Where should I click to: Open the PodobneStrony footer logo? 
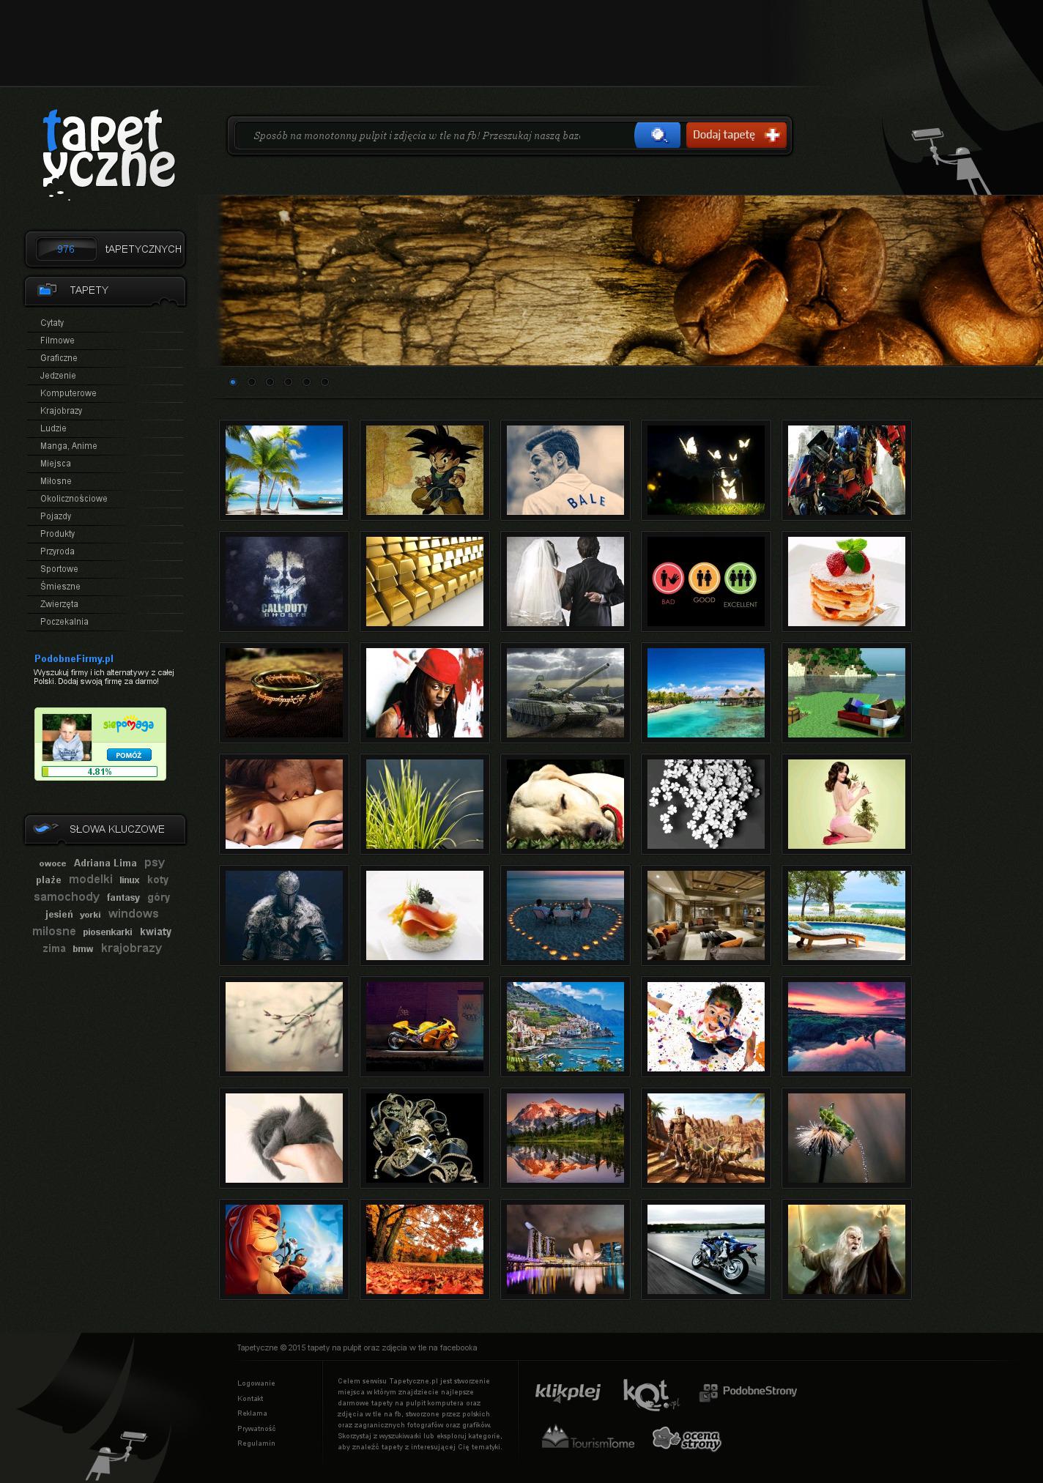749,1391
